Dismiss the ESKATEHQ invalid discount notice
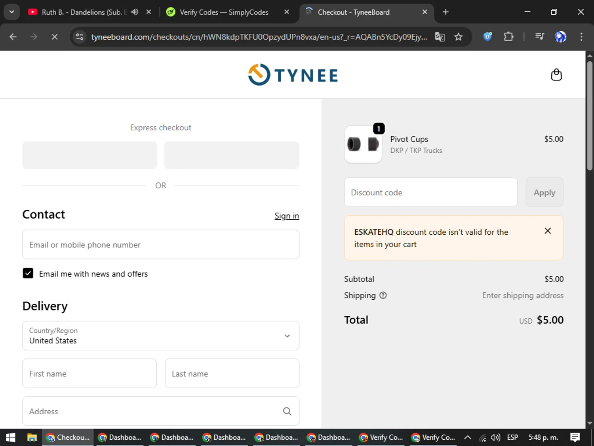 [548, 231]
